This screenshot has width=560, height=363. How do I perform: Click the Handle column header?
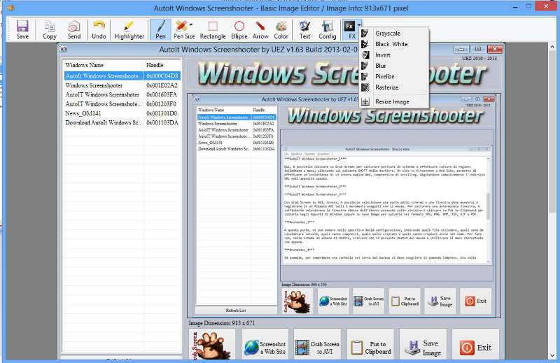[162, 65]
